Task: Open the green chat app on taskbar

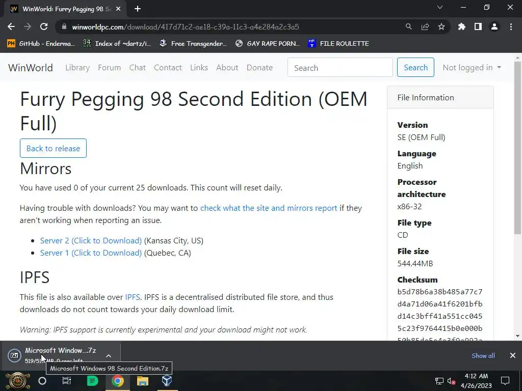Action: tap(92, 381)
